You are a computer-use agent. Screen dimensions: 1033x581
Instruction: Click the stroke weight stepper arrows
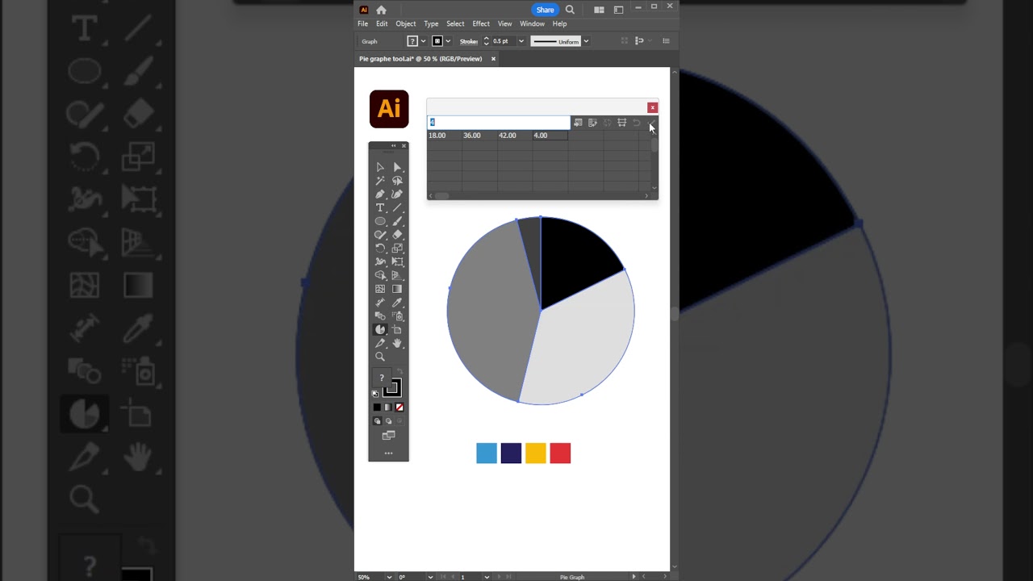click(486, 41)
